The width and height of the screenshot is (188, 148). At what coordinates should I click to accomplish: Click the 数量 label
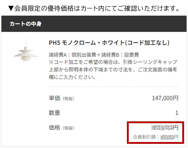54,113
